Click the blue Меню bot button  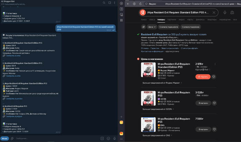click(4, 138)
